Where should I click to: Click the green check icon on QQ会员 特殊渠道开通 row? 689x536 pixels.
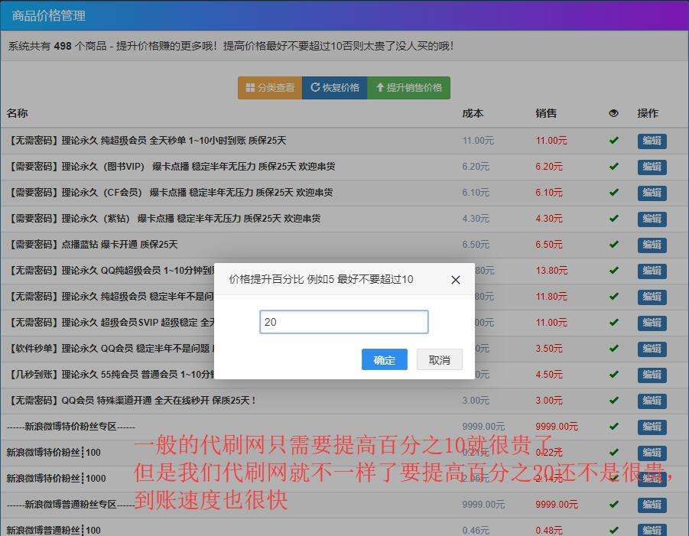click(x=614, y=400)
